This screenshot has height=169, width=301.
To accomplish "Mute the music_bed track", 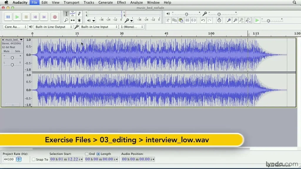I will [6, 51].
